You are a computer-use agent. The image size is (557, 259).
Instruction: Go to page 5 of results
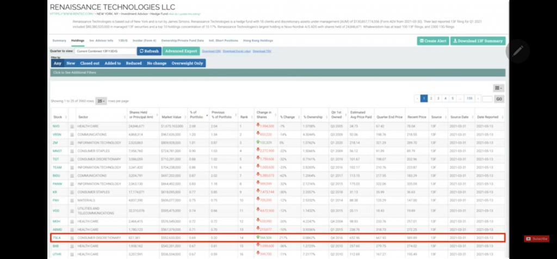pos(452,99)
